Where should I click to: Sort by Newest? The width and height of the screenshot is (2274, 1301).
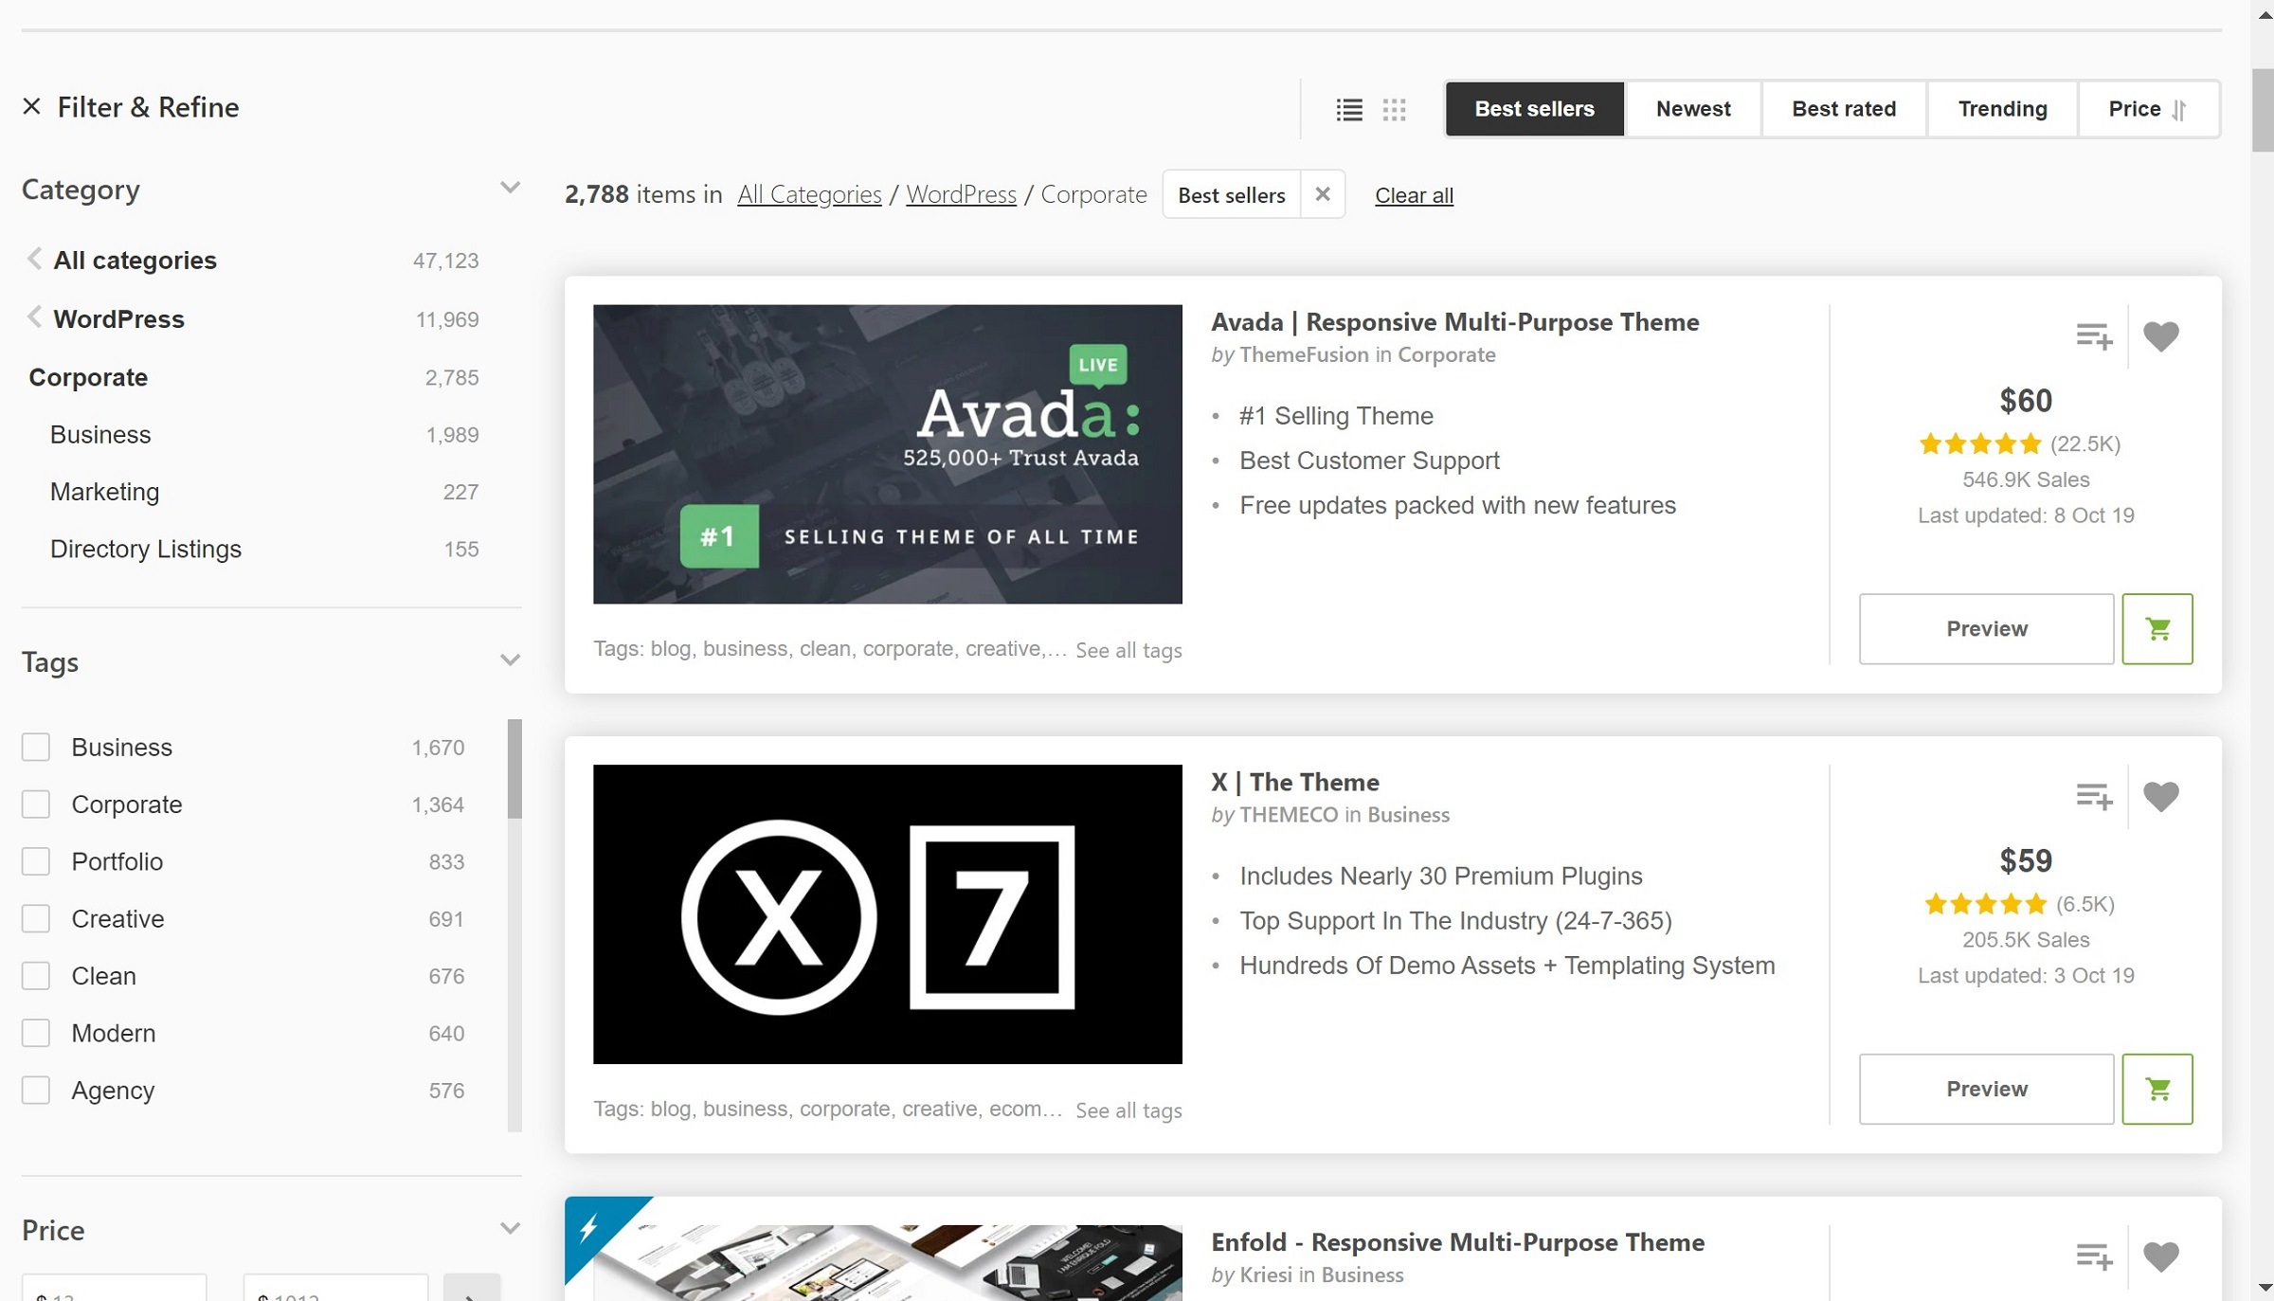1693,109
